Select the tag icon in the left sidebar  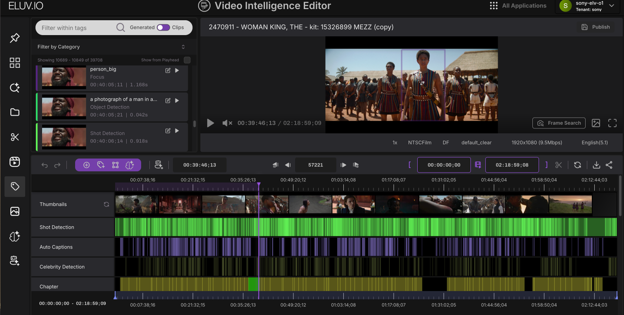(x=15, y=187)
